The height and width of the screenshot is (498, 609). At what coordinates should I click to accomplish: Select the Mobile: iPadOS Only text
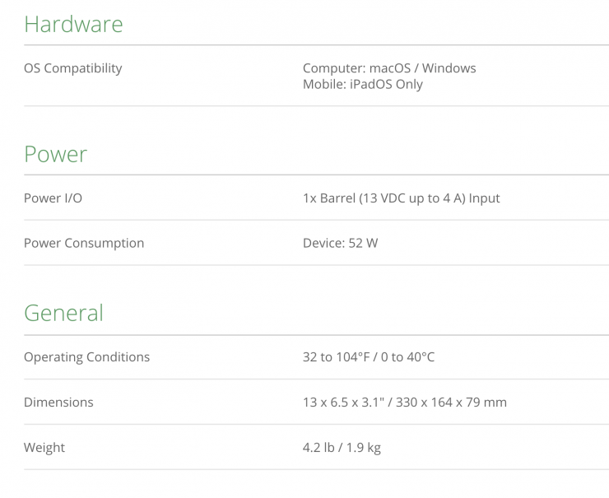click(x=362, y=84)
